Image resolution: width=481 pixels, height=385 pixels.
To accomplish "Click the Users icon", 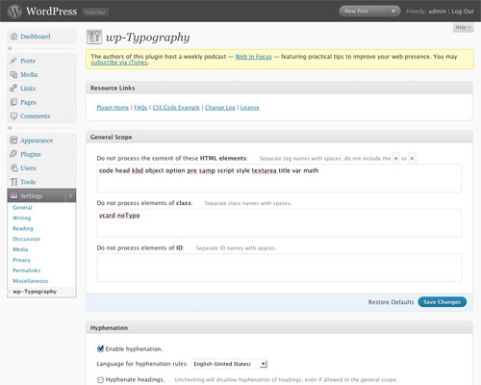I will (x=13, y=167).
